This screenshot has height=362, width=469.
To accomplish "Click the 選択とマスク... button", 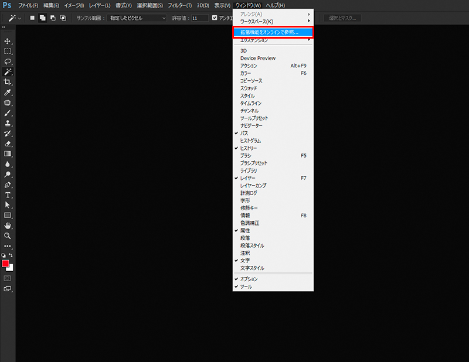I will [342, 18].
